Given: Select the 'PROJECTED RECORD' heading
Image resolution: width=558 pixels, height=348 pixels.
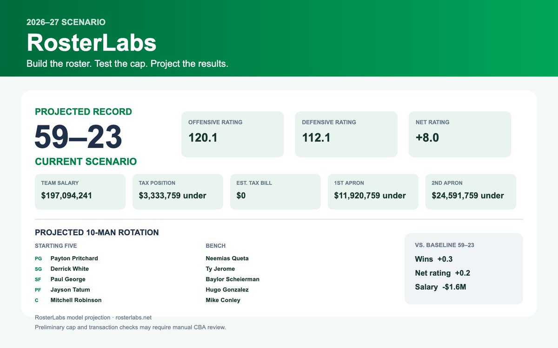Looking at the screenshot, I should tap(83, 112).
